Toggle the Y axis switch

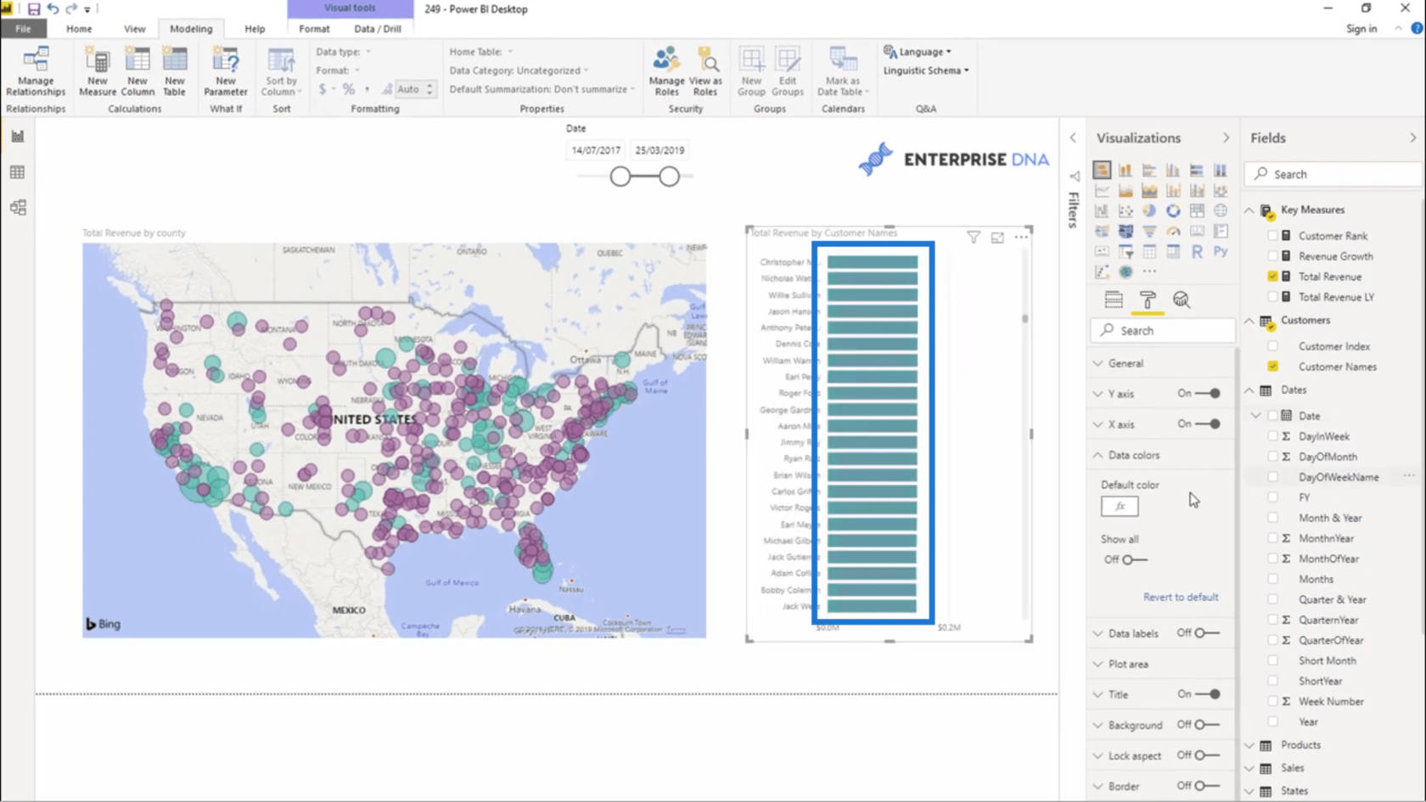point(1208,394)
